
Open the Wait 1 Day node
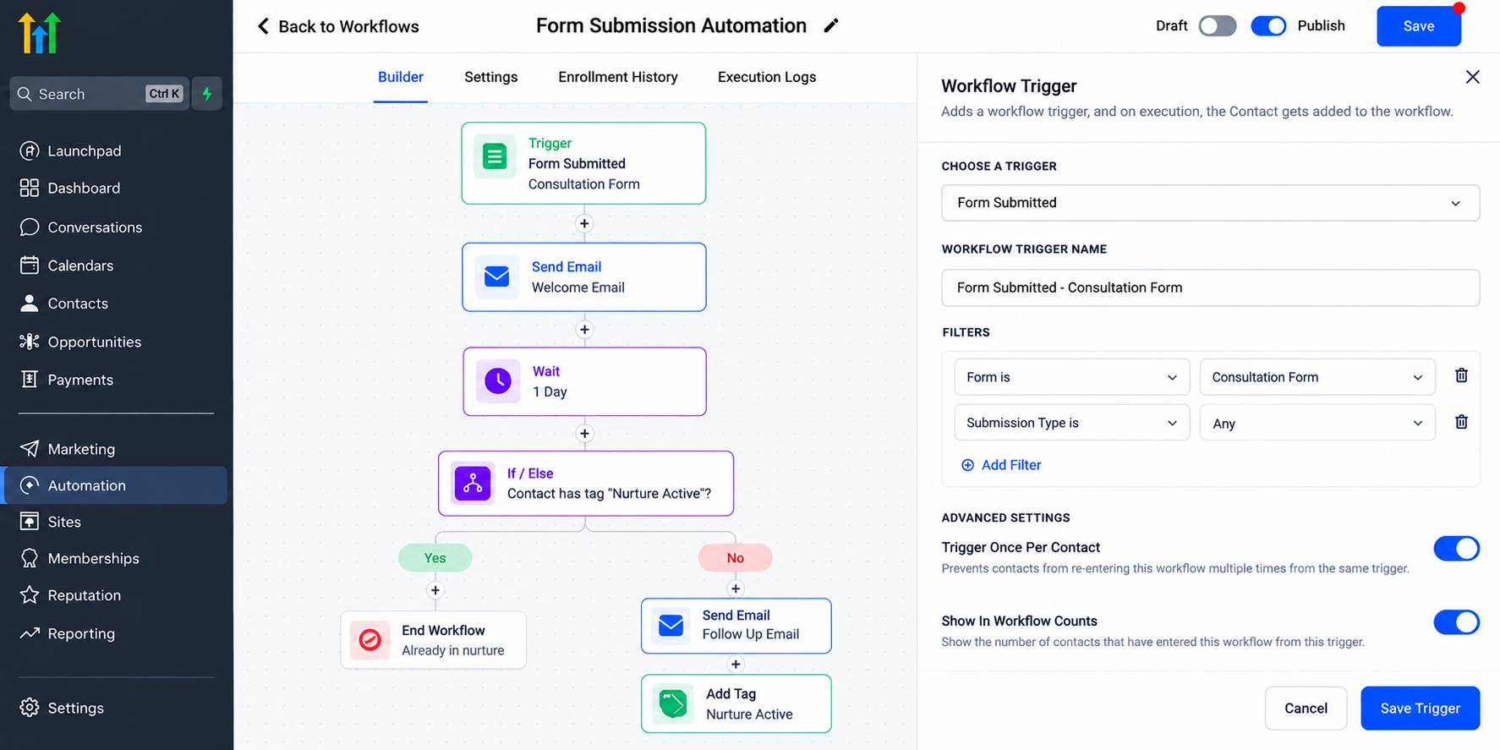584,381
